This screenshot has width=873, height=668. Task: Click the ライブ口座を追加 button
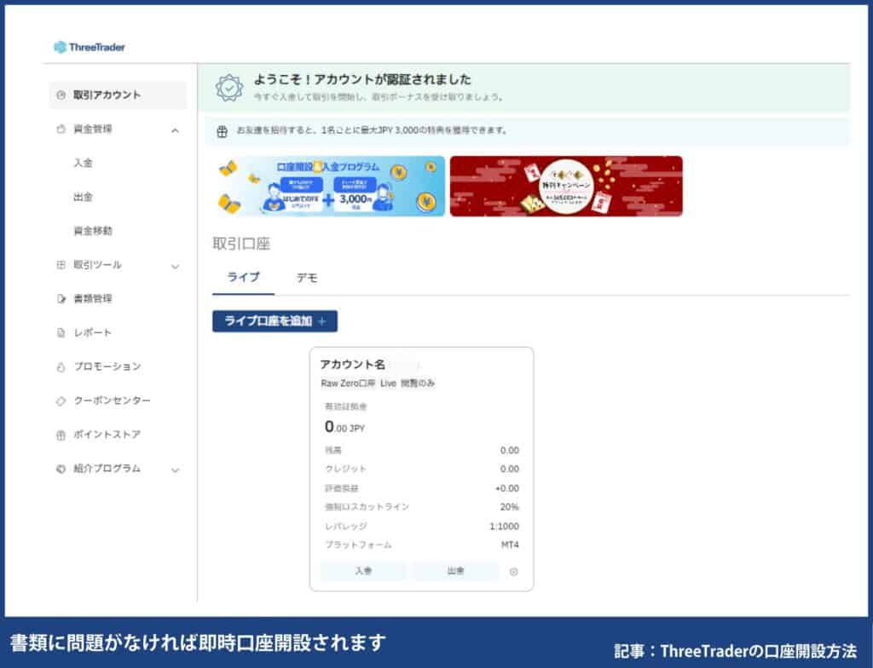tap(275, 321)
